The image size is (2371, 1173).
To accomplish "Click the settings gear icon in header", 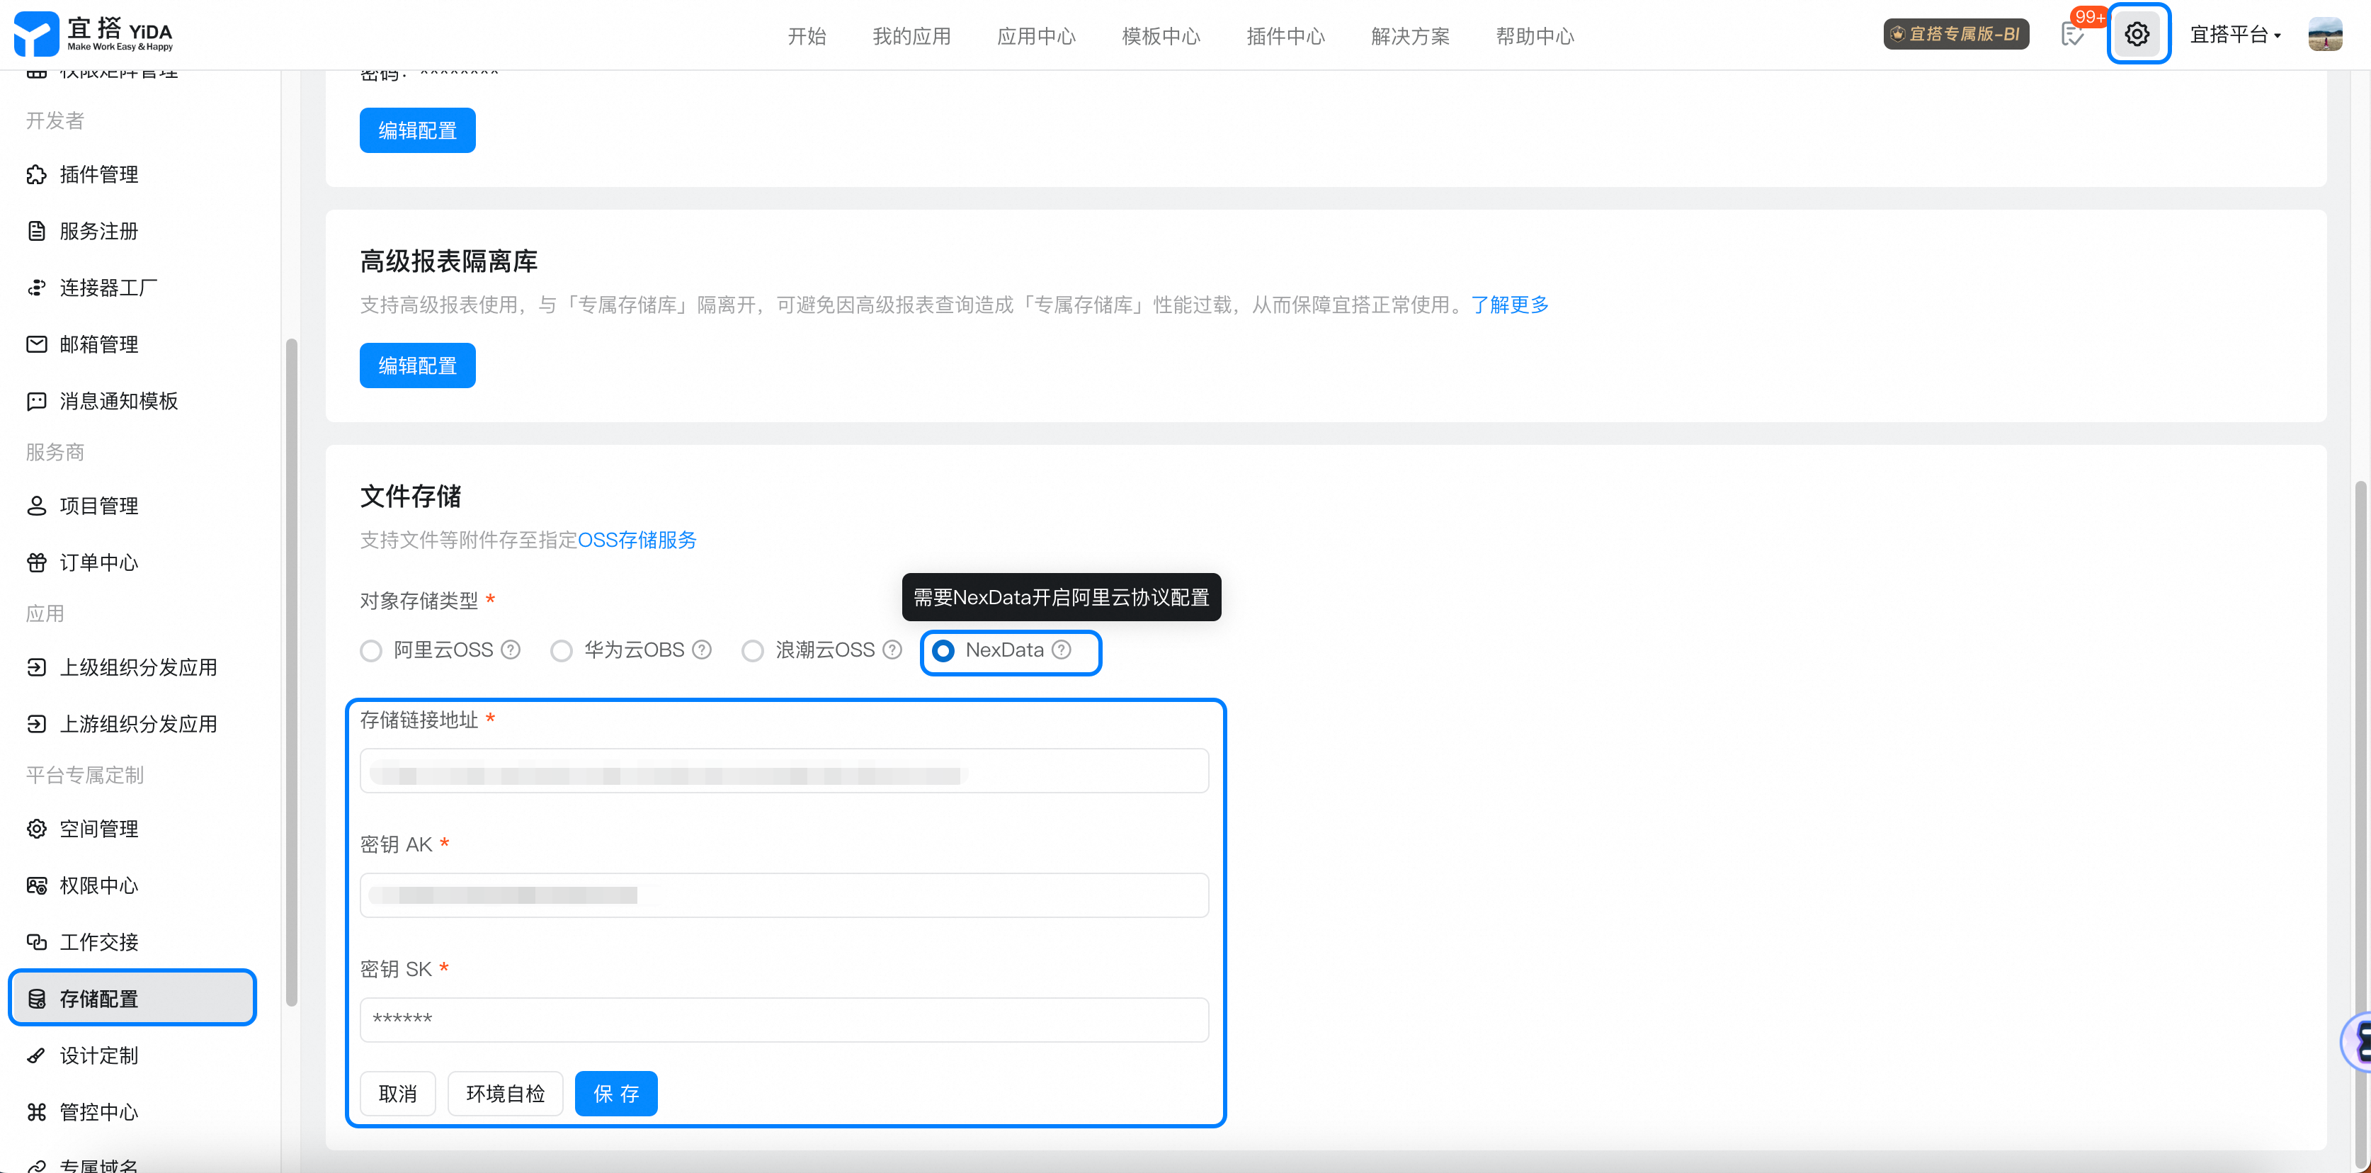I will point(2137,35).
